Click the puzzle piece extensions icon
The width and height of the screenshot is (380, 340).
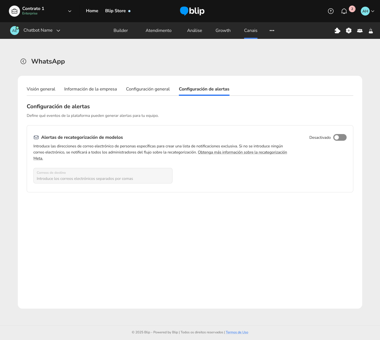pos(337,31)
